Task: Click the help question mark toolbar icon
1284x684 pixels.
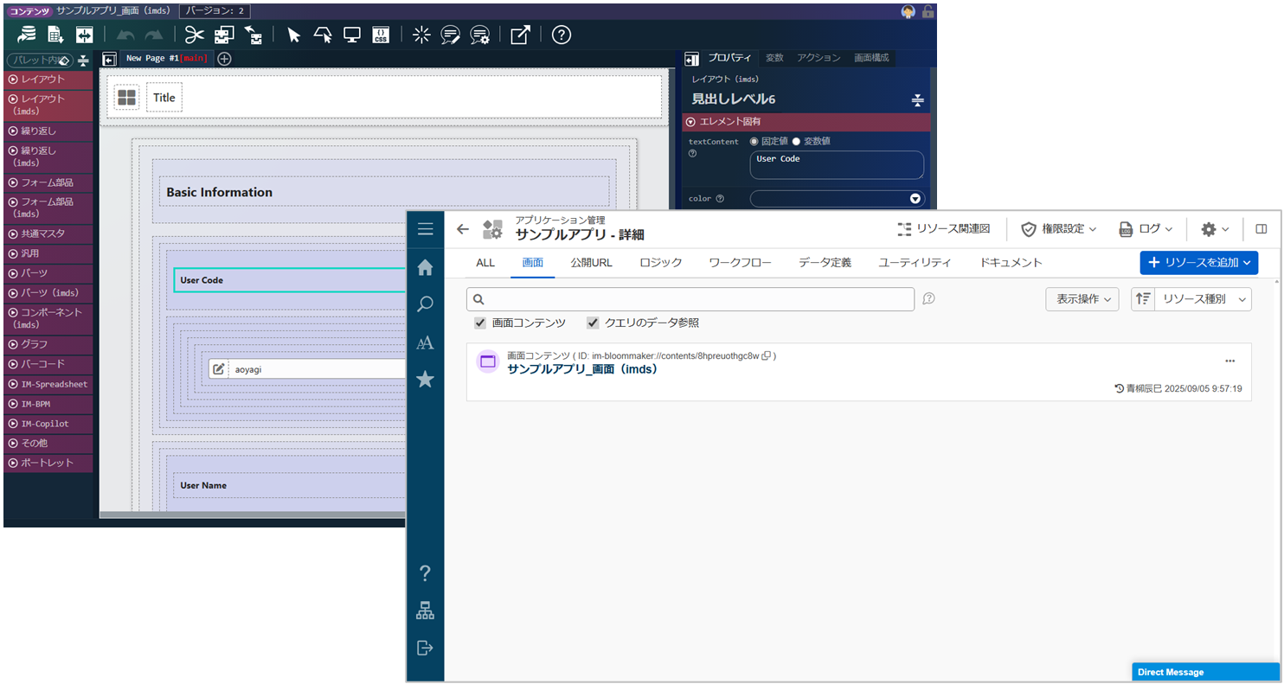Action: [x=562, y=35]
